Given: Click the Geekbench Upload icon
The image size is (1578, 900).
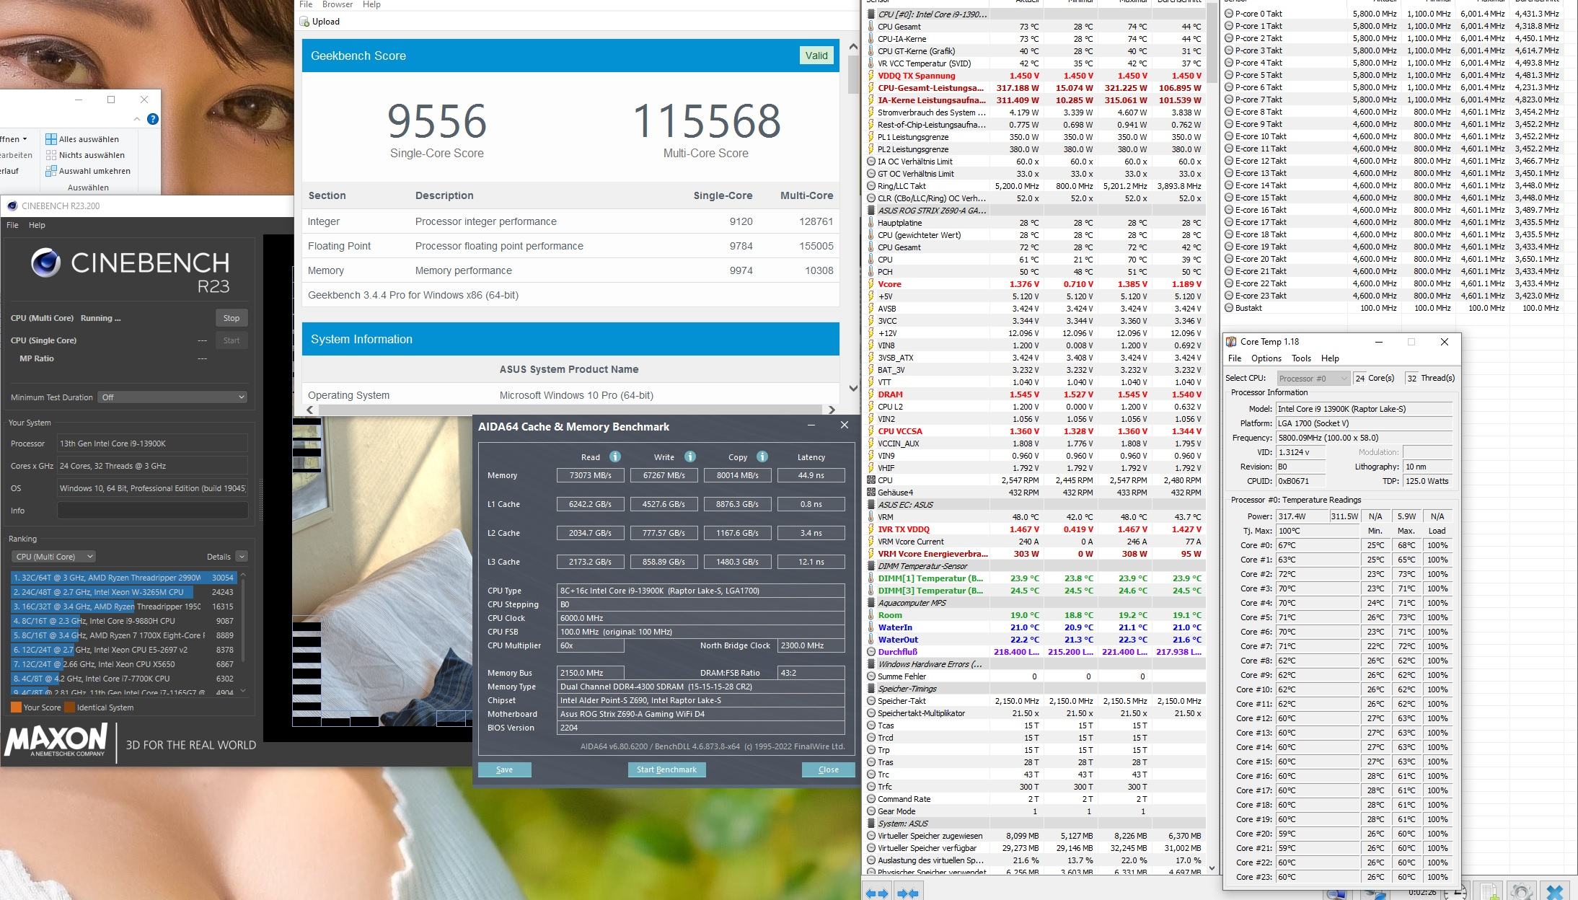Looking at the screenshot, I should tap(305, 22).
